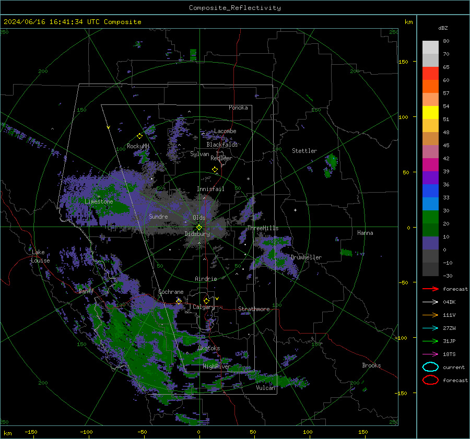
Task: Click the magenta 42-39 dBZ swatch
Action: [x=430, y=165]
